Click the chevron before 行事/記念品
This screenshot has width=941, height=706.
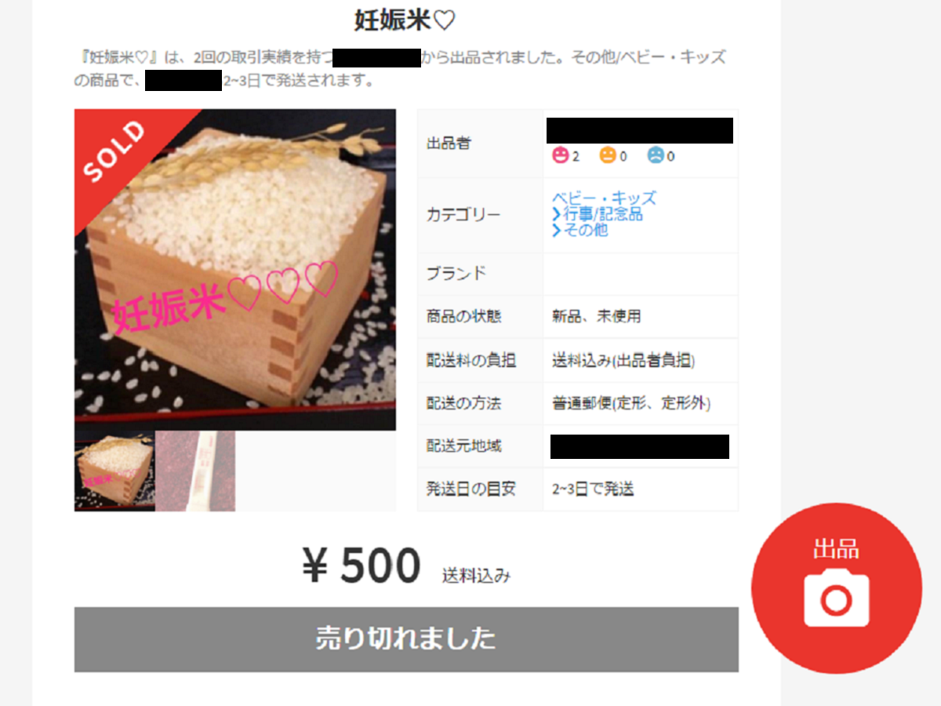pos(556,214)
